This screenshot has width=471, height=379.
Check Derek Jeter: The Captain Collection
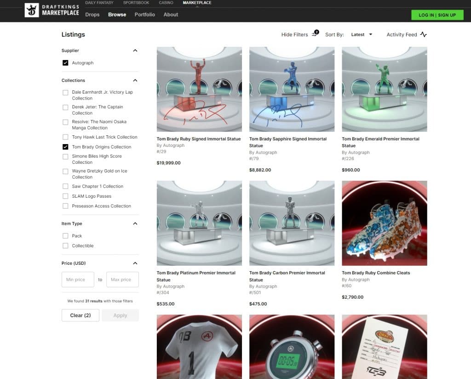pos(65,107)
